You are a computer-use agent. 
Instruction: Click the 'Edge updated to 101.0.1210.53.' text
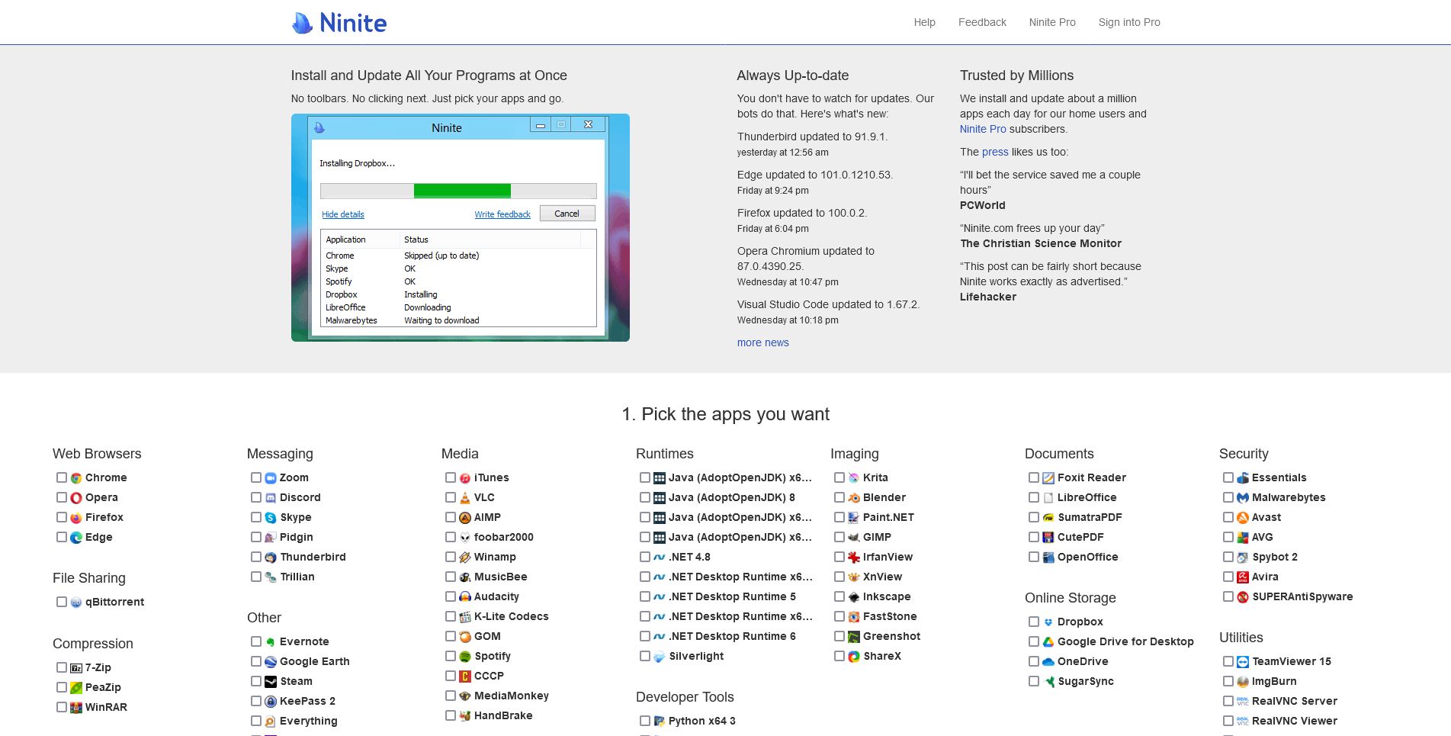pyautogui.click(x=815, y=175)
